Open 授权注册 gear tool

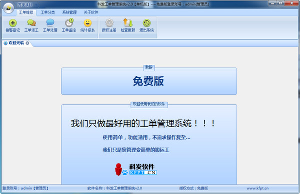click(x=109, y=25)
